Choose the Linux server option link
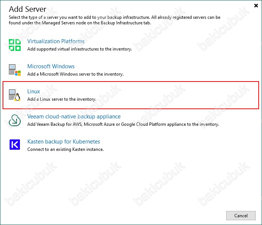Image resolution: width=262 pixels, height=225 pixels. pyautogui.click(x=34, y=91)
